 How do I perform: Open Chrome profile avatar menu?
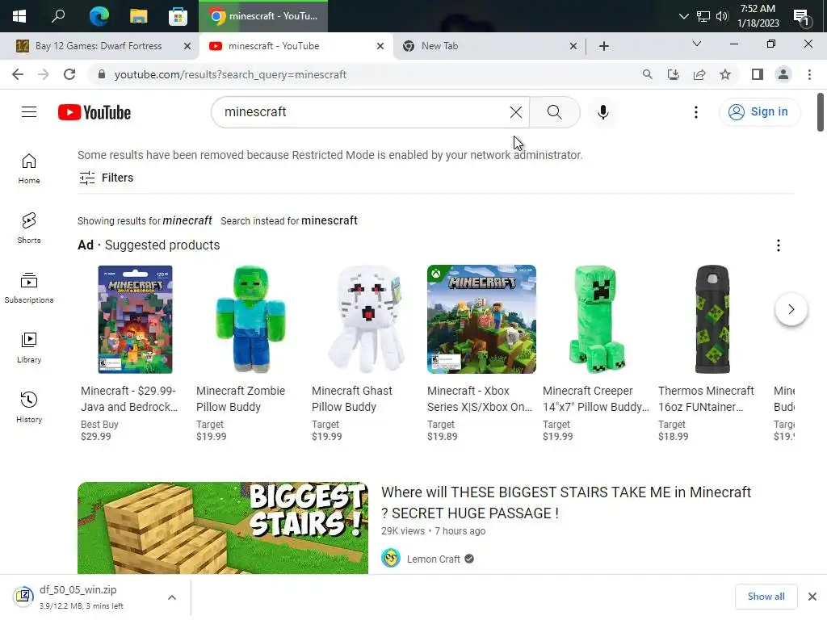point(783,74)
